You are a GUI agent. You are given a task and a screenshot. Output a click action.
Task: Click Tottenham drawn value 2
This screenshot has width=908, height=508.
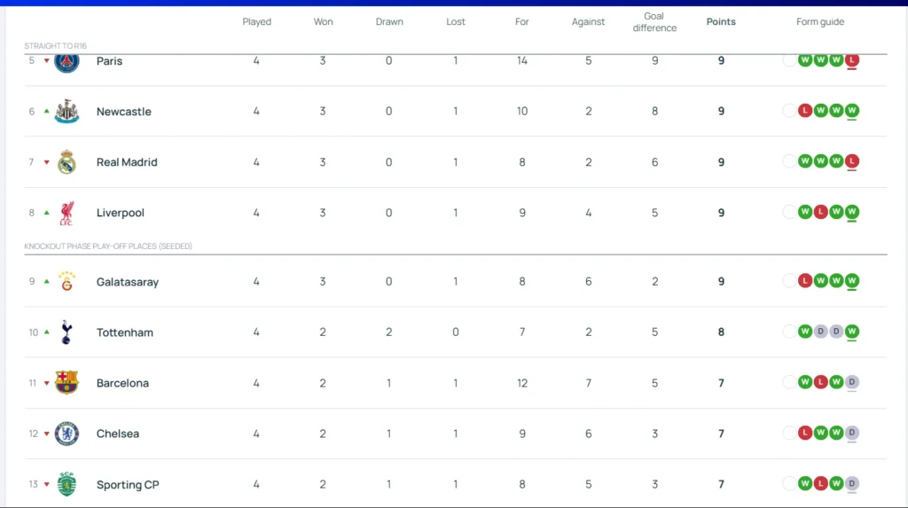click(x=388, y=332)
